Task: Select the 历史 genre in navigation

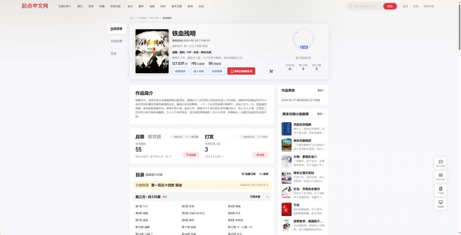Action: (x=201, y=6)
